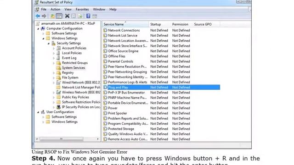Screen dimensions: 294x165
Task: Click the Network Connections service icon
Action: [105, 30]
